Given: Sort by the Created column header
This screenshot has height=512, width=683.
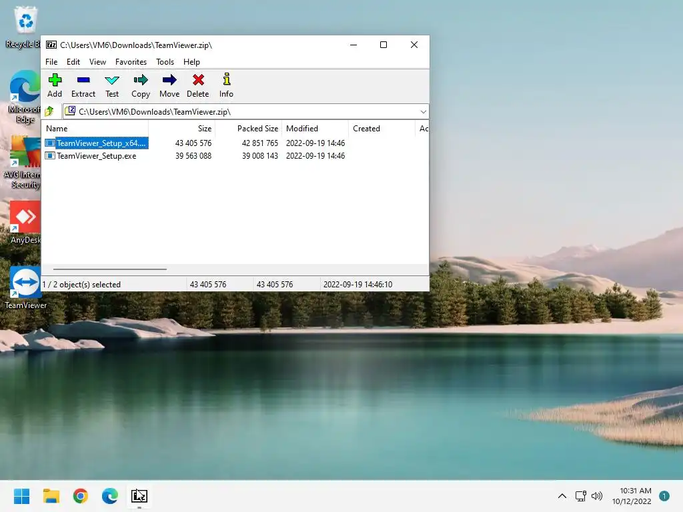Looking at the screenshot, I should point(381,129).
